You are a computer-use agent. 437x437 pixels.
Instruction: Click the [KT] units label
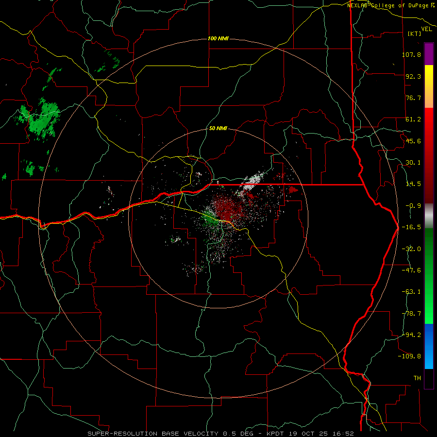click(x=414, y=34)
